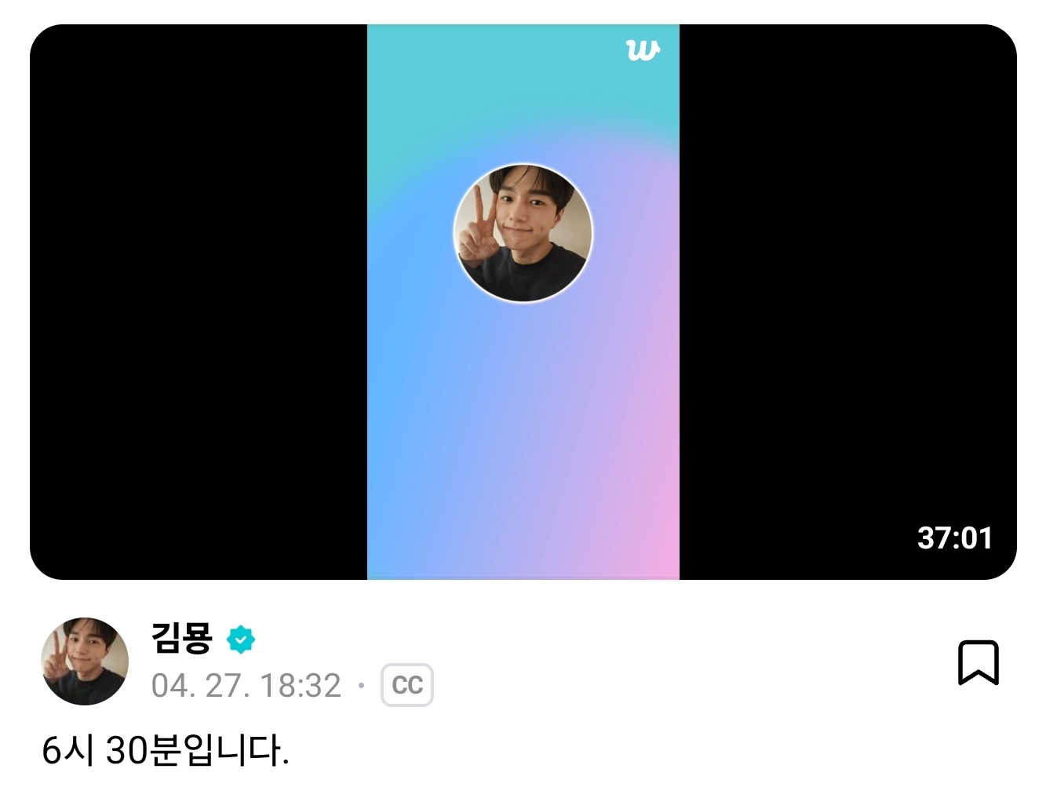
Task: Open the caption text 6시 30분입니다.
Action: click(x=166, y=751)
